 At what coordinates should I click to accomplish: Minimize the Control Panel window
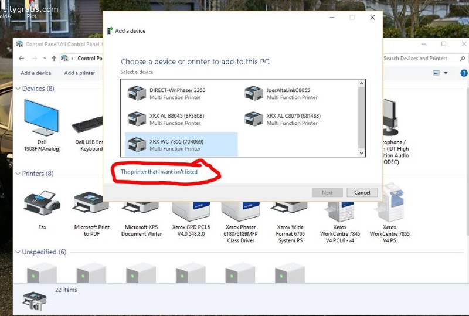tap(424, 44)
